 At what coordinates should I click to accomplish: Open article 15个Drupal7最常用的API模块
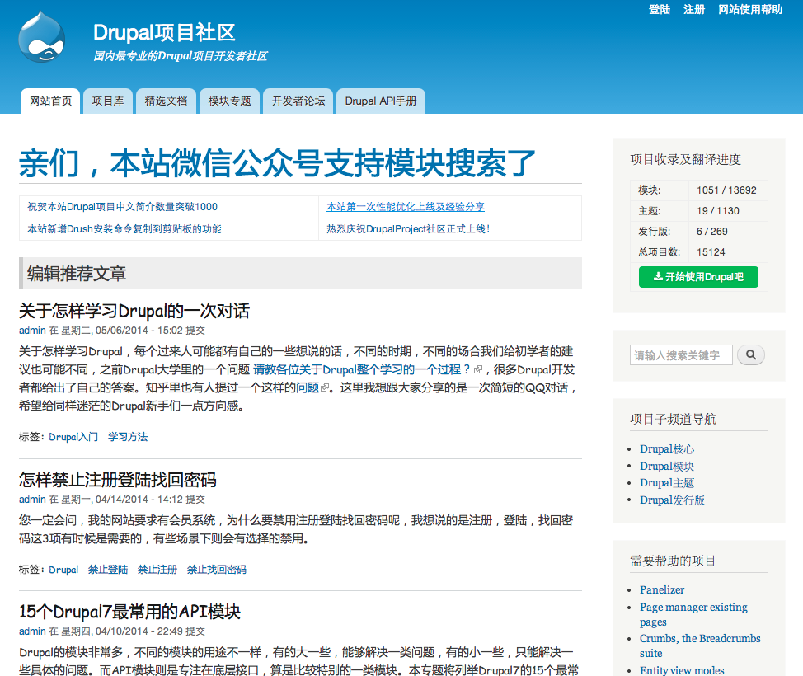tap(129, 612)
